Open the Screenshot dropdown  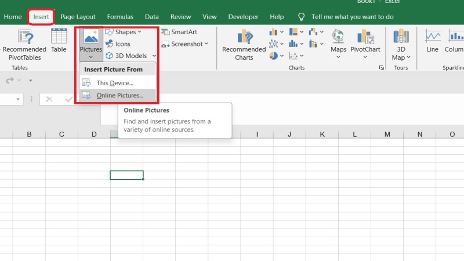pyautogui.click(x=185, y=44)
